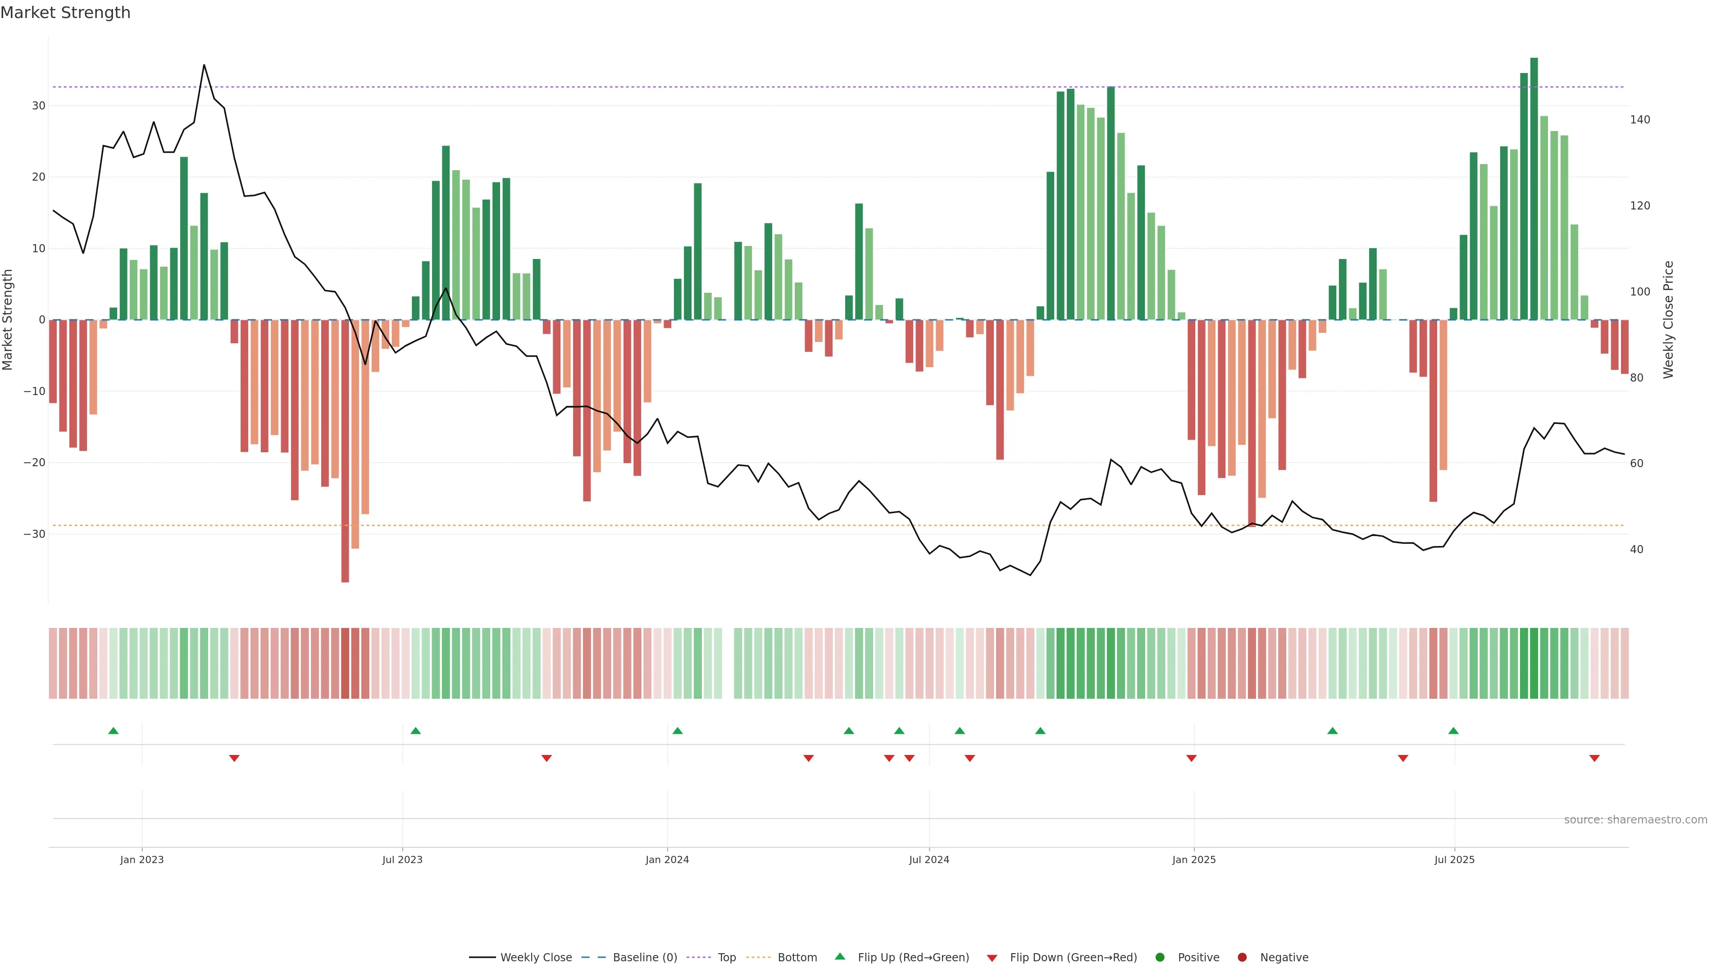Click the red flip-down triangle at Jan 2025
This screenshot has width=1730, height=973.
point(1191,758)
